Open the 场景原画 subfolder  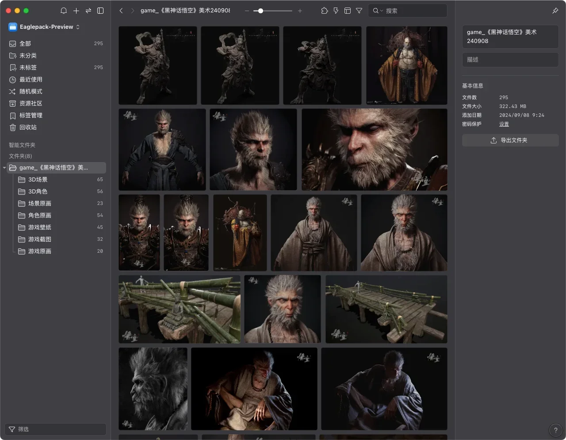click(x=60, y=203)
